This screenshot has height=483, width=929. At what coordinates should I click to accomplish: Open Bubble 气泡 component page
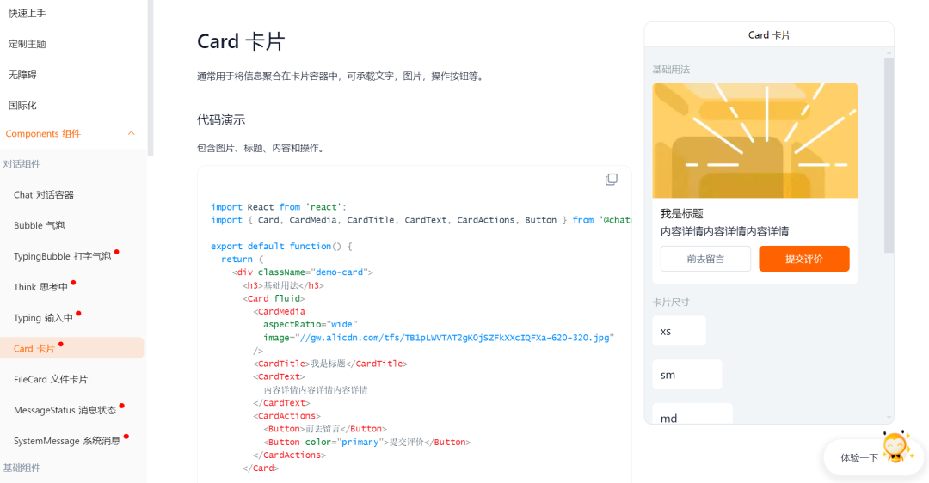click(x=39, y=225)
